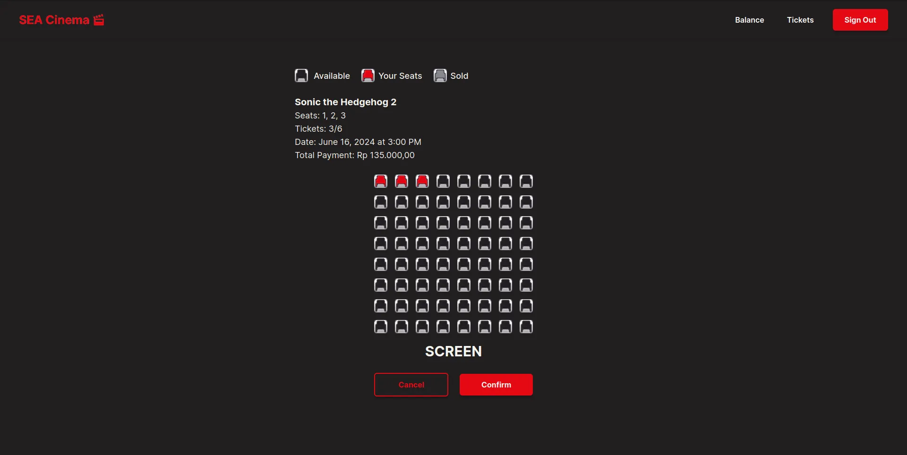Open the Balance page
Viewport: 907px width, 455px height.
click(749, 20)
